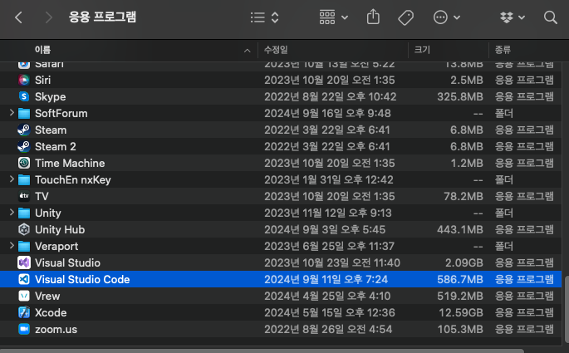Click the Skype file name
The width and height of the screenshot is (569, 353).
51,97
